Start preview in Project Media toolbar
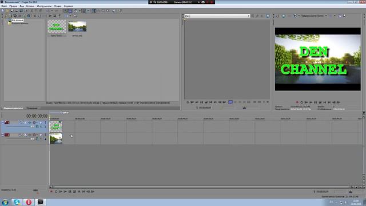Image resolution: width=366 pixels, height=206 pixels. tap(50, 16)
